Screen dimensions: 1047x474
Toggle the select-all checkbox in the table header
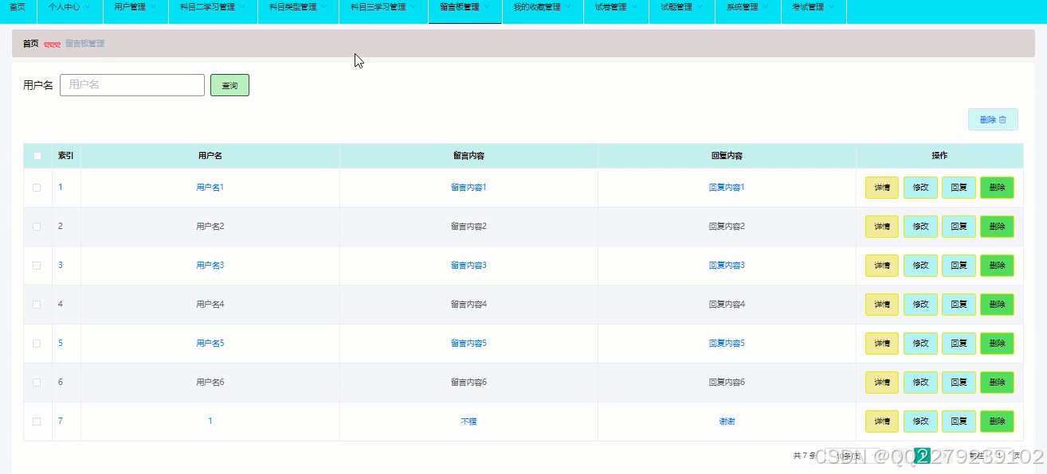point(37,156)
